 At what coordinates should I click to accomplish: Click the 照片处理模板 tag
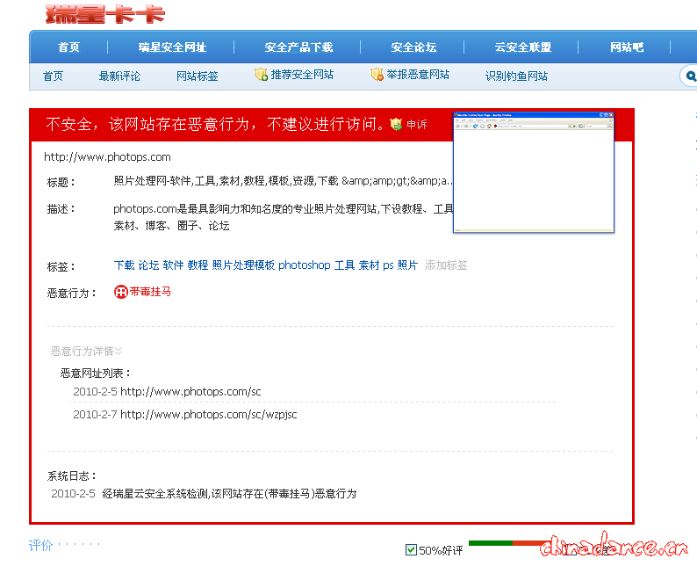[x=243, y=265]
